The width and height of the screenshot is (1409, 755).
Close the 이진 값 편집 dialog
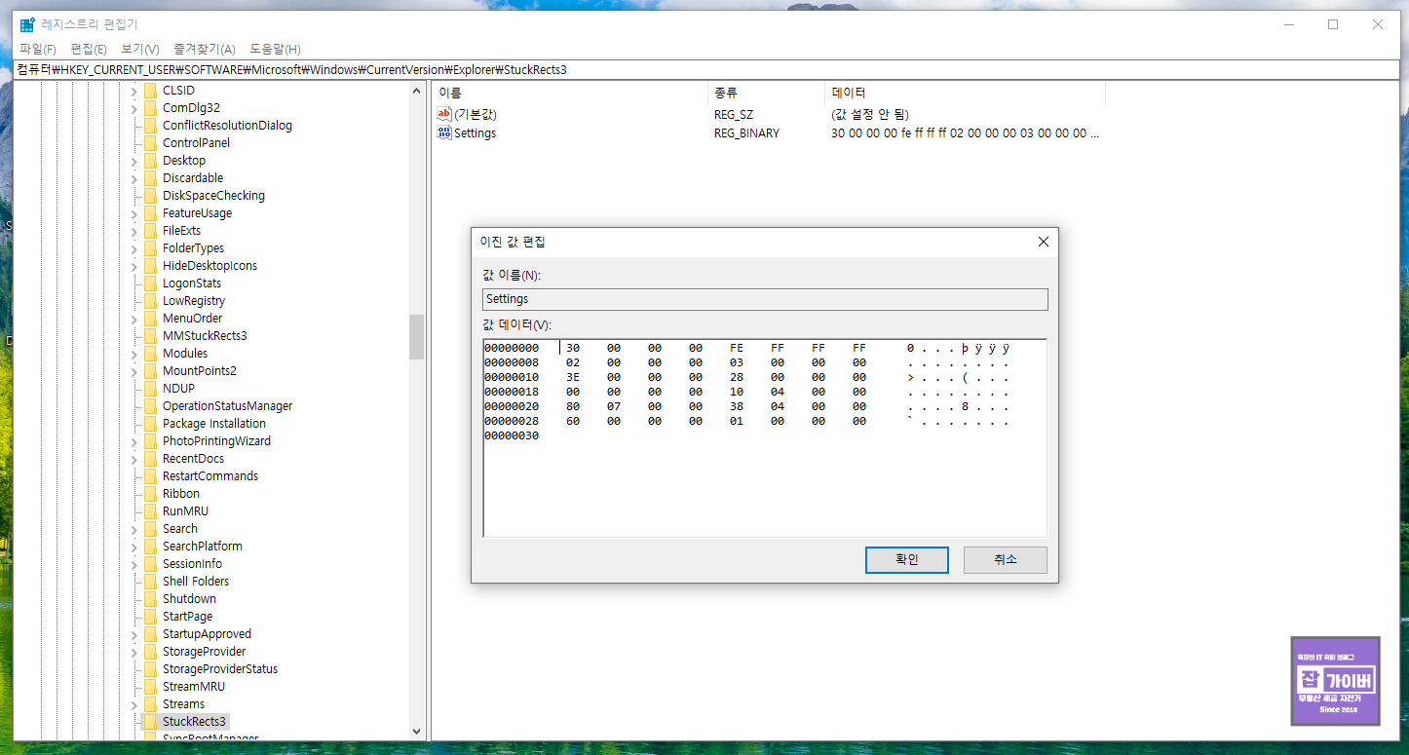click(1043, 242)
